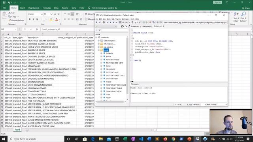Click the Stop execution icon in SQL Workbench
Viewport: 253px width, 142px height.
pos(104,22)
